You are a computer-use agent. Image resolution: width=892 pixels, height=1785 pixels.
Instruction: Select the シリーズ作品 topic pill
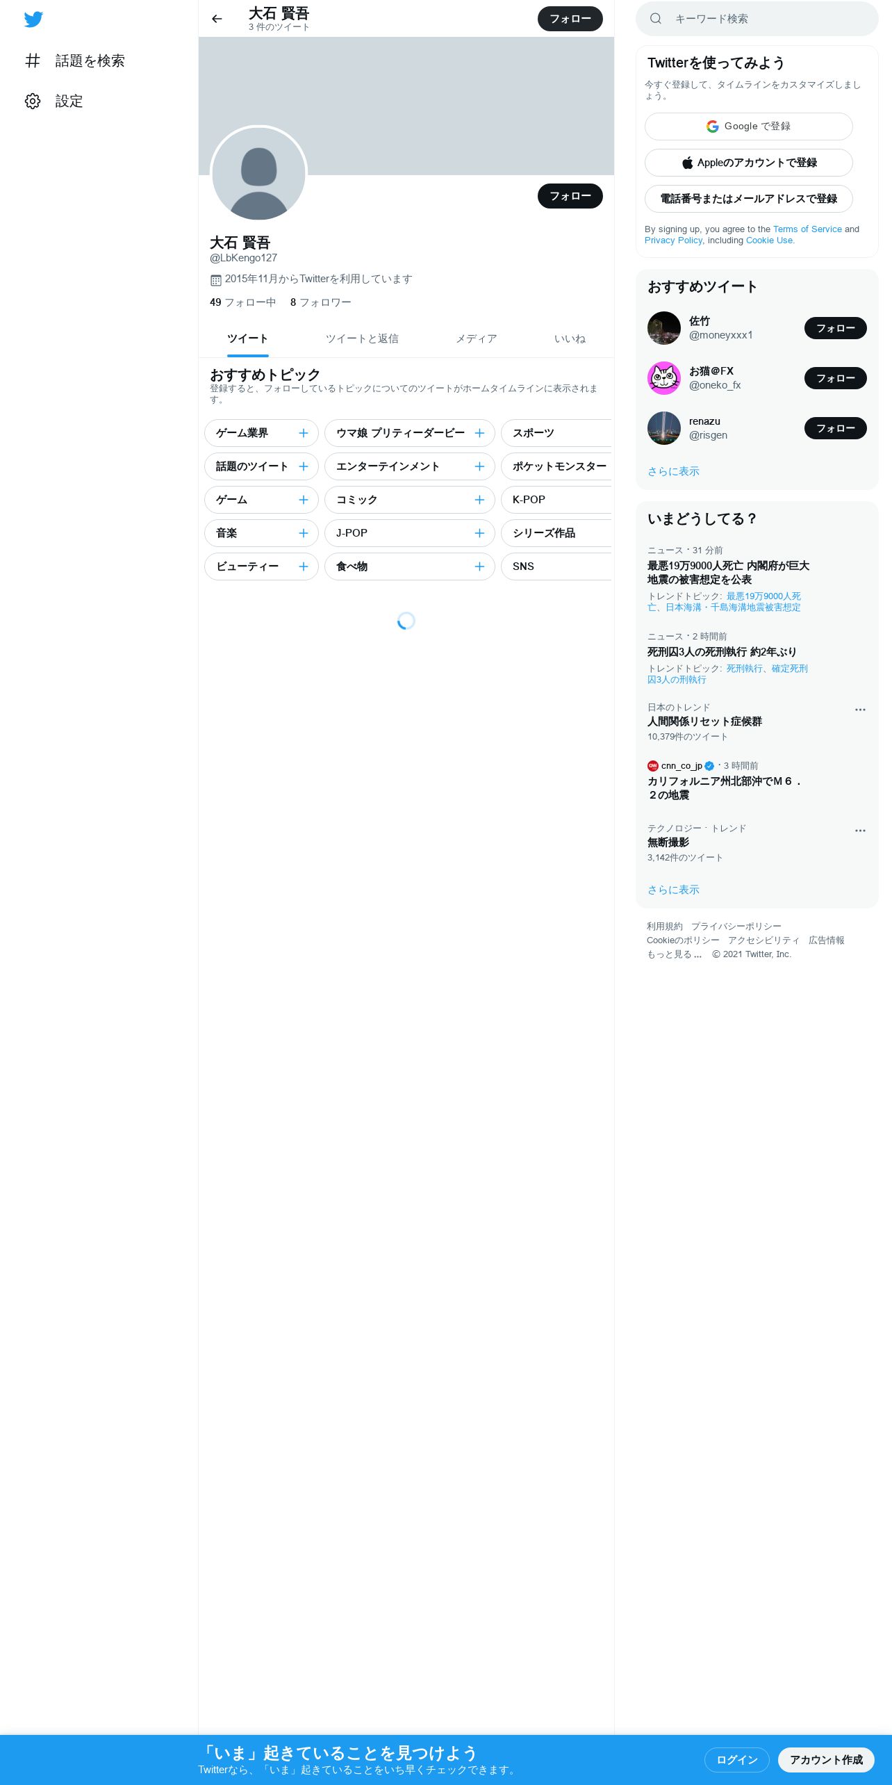(556, 533)
